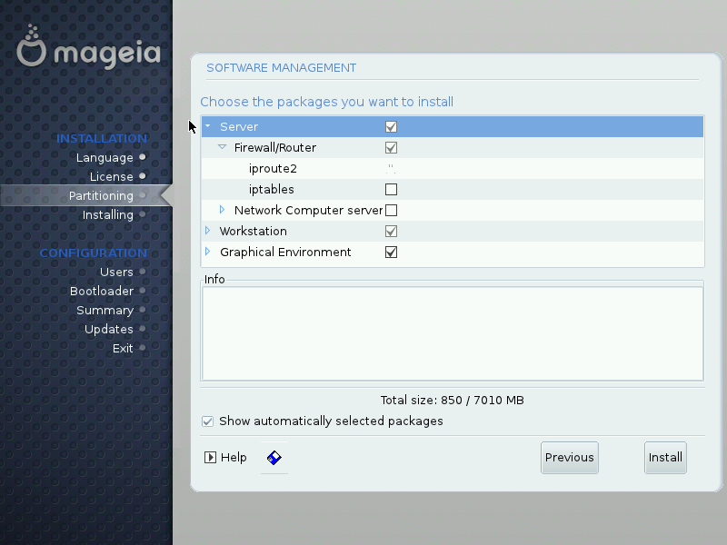The width and height of the screenshot is (727, 545).
Task: Select the Installing step in sidebar
Action: [x=107, y=215]
